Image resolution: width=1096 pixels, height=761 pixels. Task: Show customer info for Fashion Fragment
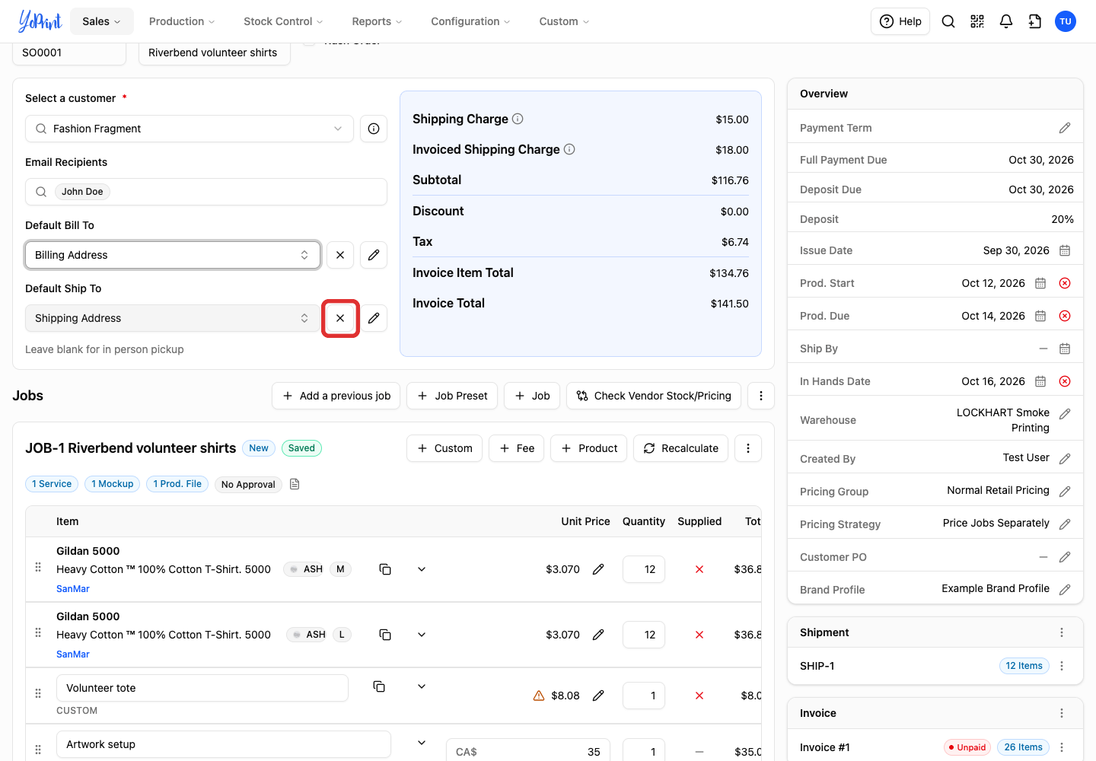[374, 129]
